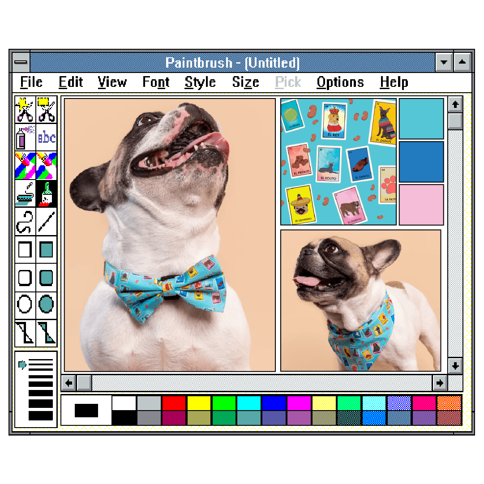Pick the dark crimson palette color

pyautogui.click(x=174, y=418)
